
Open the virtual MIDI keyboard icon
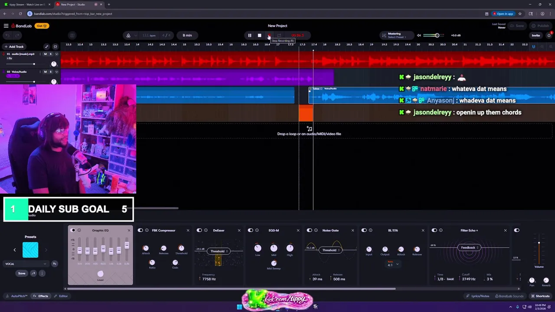tap(72, 36)
